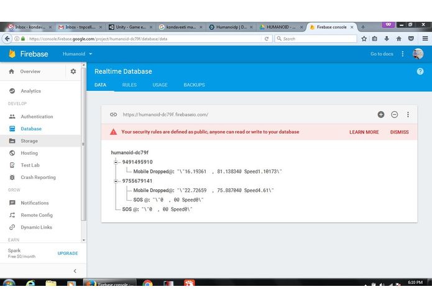This screenshot has height=307, width=432.
Task: Open project settings gear icon
Action: point(73,71)
